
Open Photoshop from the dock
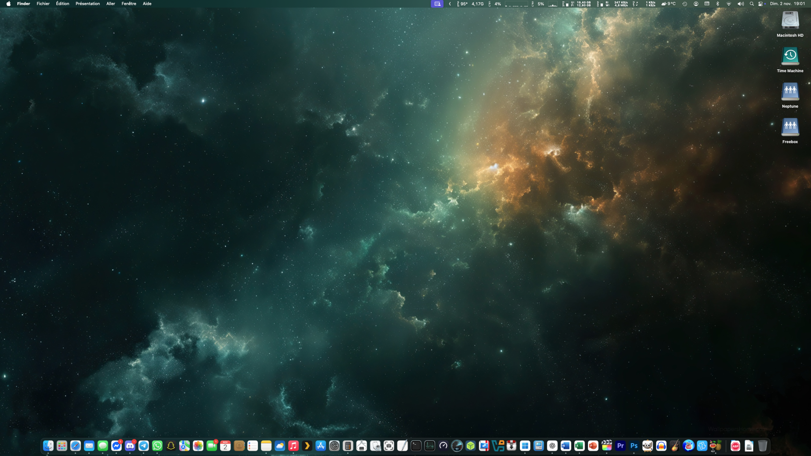[634, 446]
